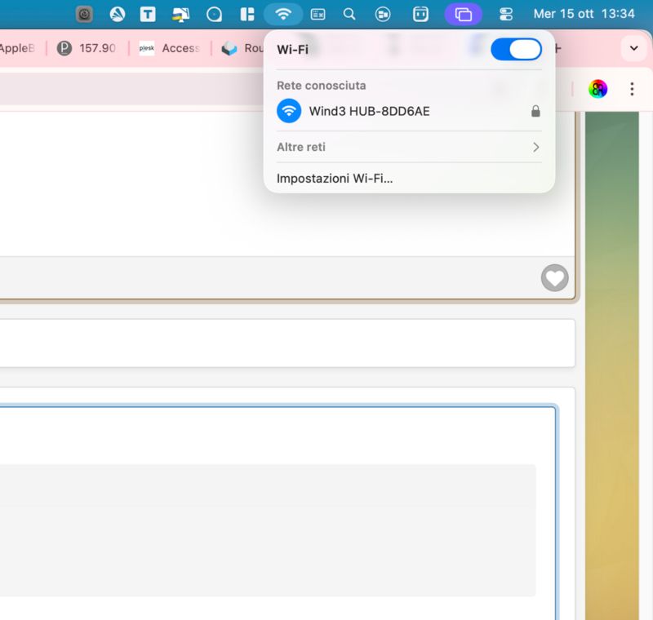
Task: Switch to the AppleB browser tab
Action: (19, 48)
